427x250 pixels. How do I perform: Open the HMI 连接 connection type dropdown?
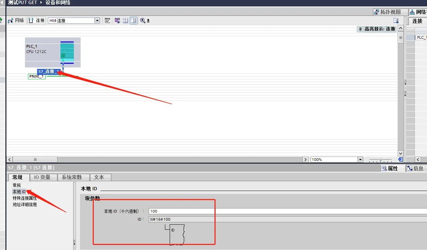pyautogui.click(x=97, y=21)
